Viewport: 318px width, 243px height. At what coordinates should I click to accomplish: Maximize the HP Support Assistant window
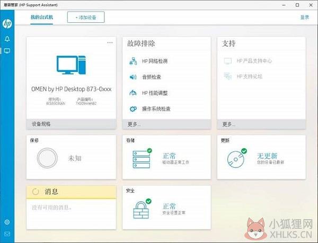(x=297, y=5)
